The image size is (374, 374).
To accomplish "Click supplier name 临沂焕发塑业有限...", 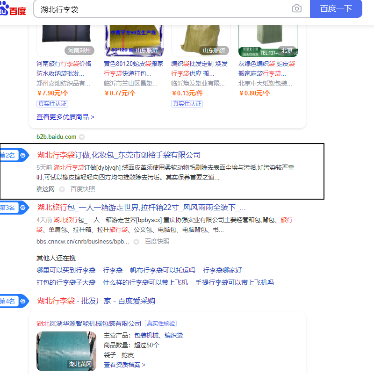I will [198, 83].
